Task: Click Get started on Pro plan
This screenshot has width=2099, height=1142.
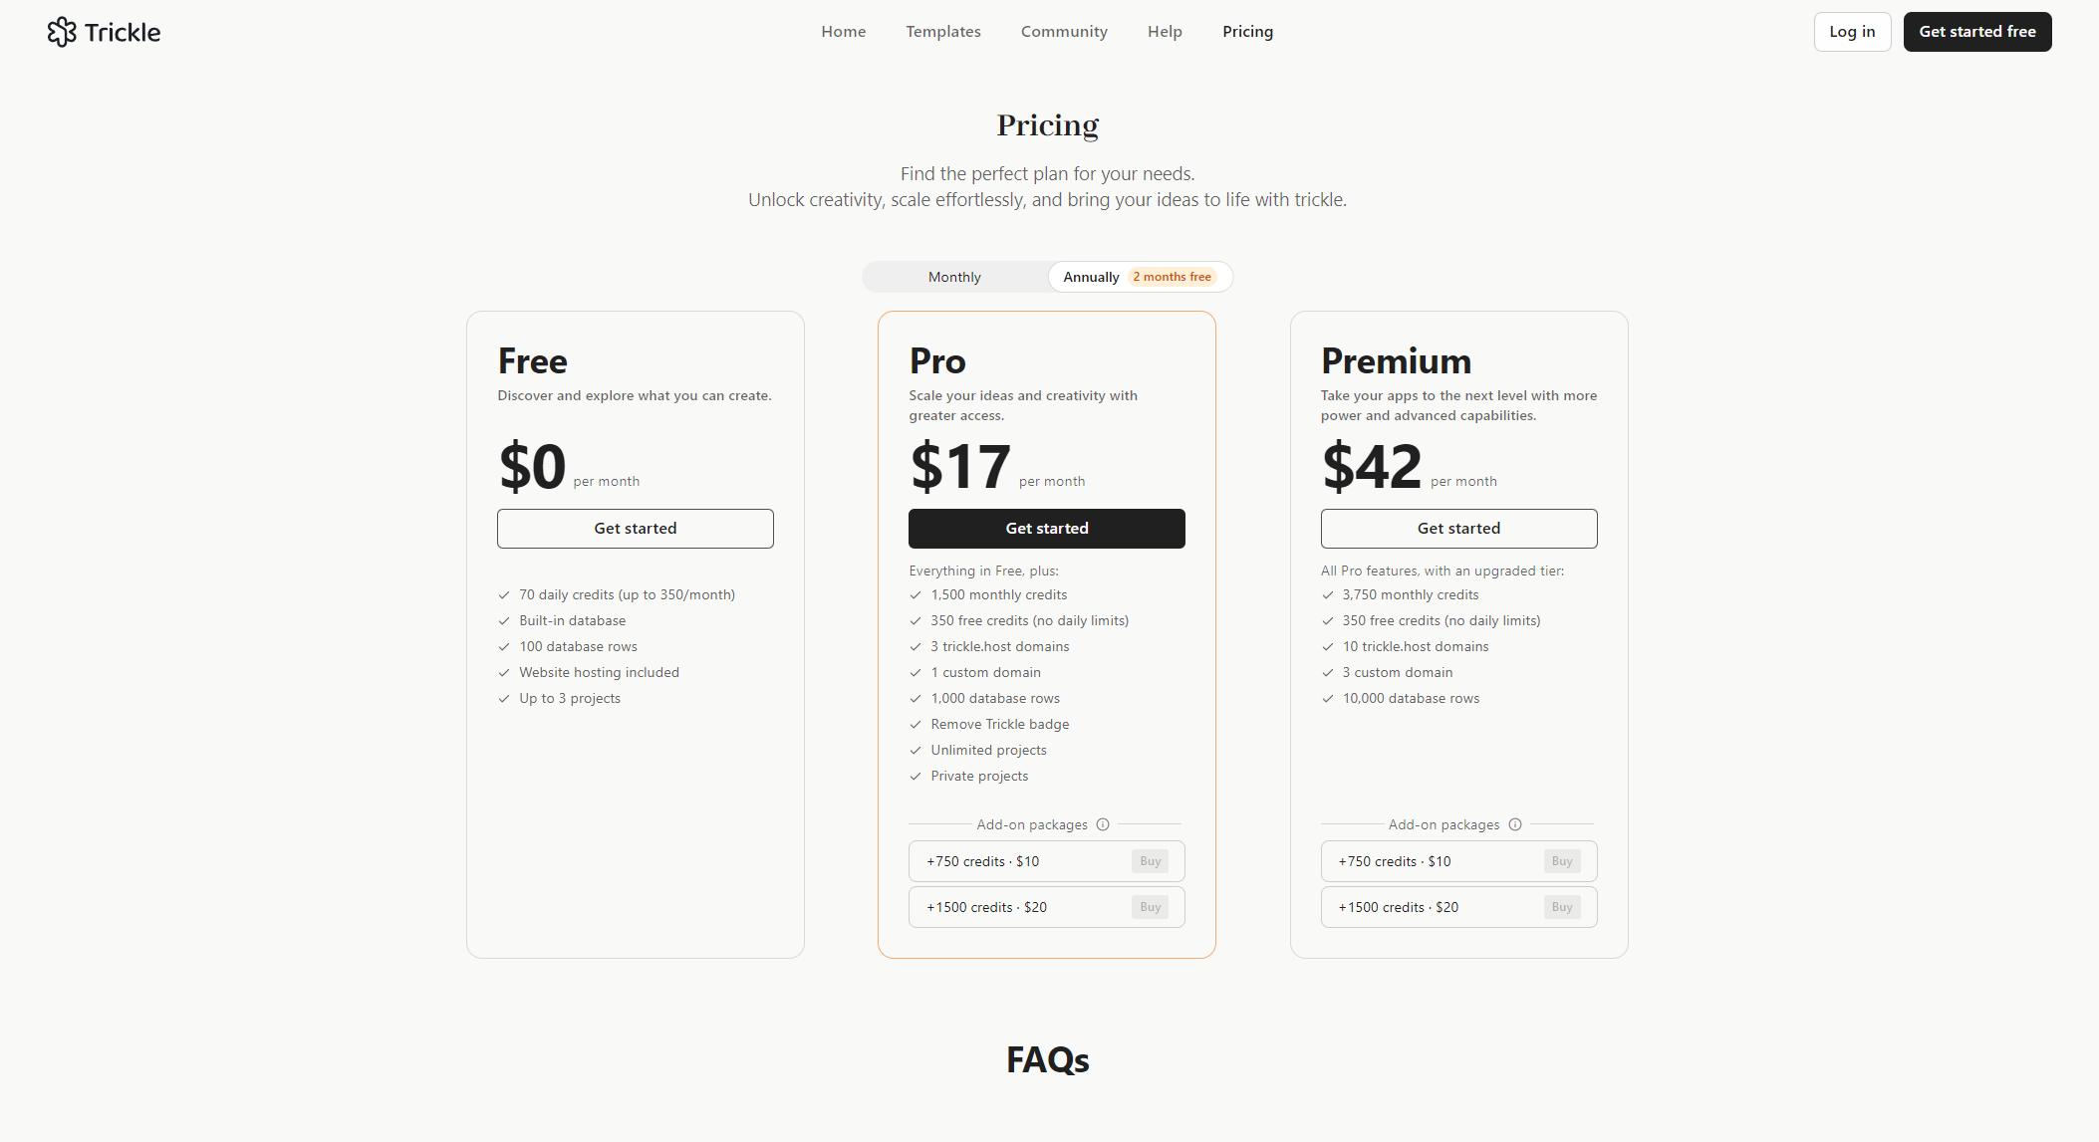Action: tap(1047, 529)
